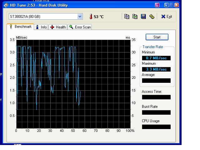This screenshot has height=150, width=200.
Task: Click the empty Burst Rate field
Action: click(x=156, y=112)
